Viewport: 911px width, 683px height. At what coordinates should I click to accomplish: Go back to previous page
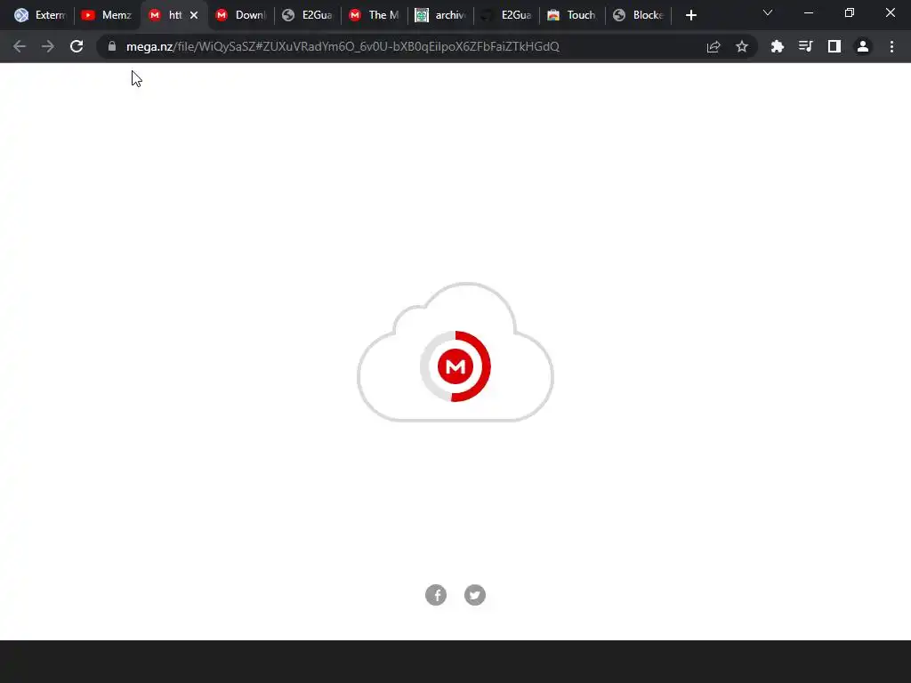tap(20, 46)
